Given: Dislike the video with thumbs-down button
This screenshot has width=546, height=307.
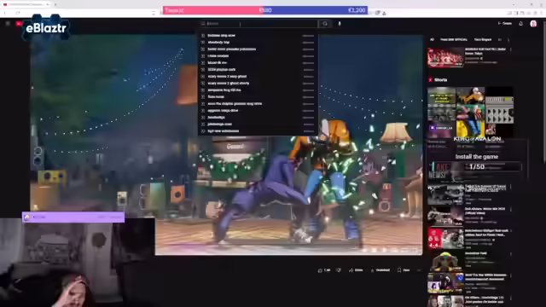Looking at the screenshot, I should click(x=339, y=270).
